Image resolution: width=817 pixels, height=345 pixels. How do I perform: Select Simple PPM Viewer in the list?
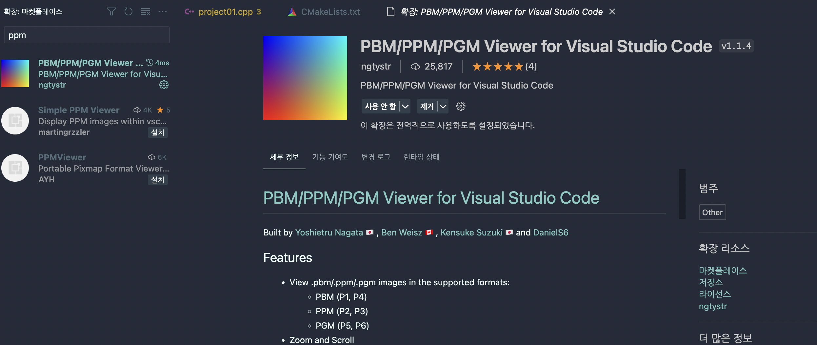(x=85, y=121)
